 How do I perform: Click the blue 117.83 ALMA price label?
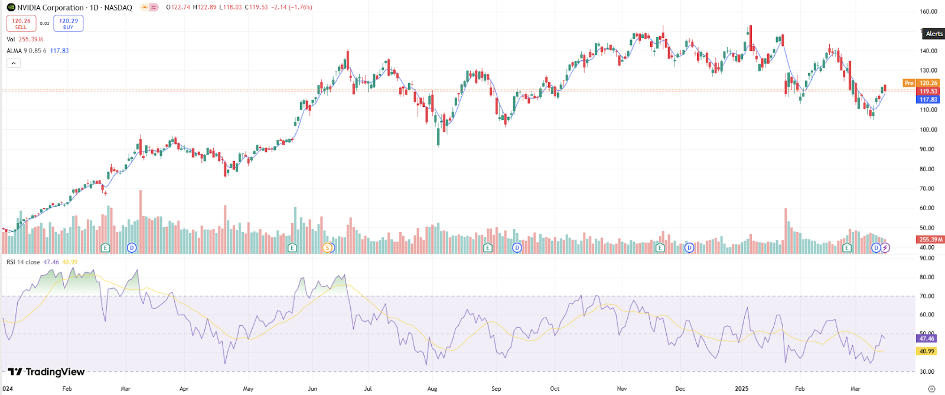(x=928, y=100)
